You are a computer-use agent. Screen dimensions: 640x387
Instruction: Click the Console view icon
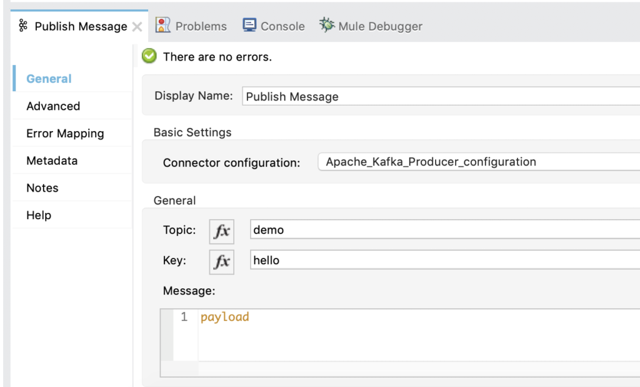(250, 26)
